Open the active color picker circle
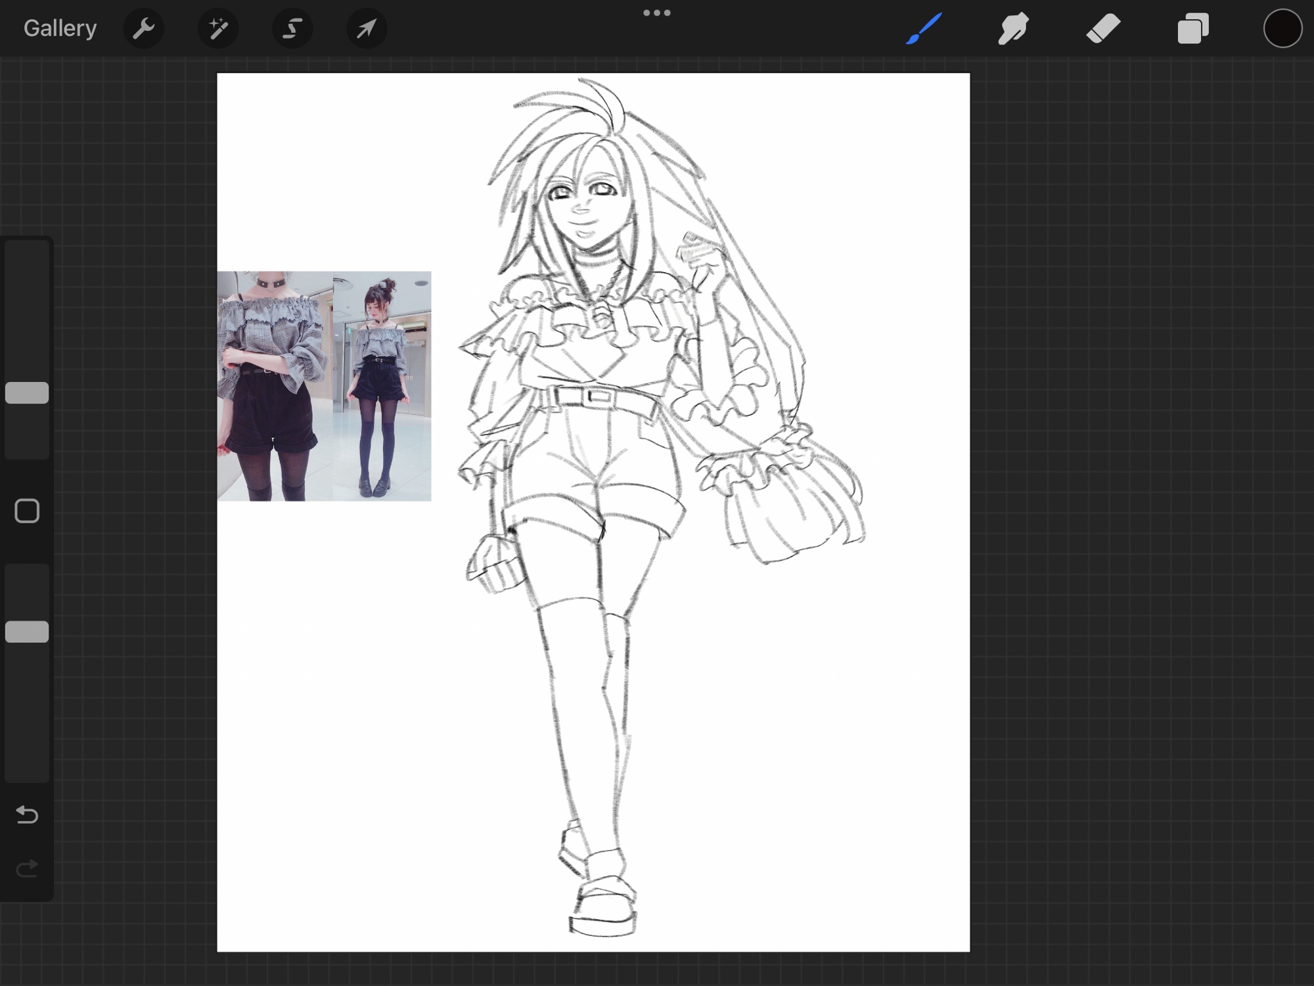The height and width of the screenshot is (986, 1314). tap(1282, 28)
